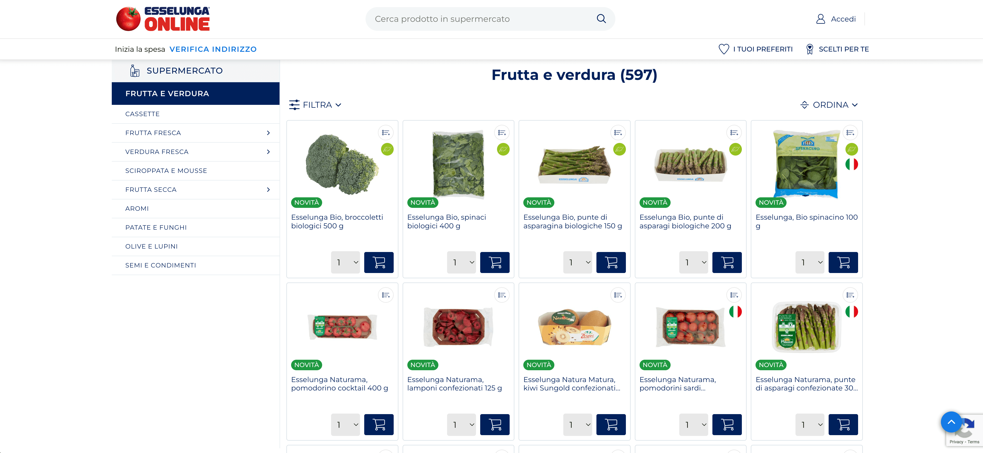Select the Patate e Funghi category
Viewport: 983px width, 453px height.
(x=195, y=228)
